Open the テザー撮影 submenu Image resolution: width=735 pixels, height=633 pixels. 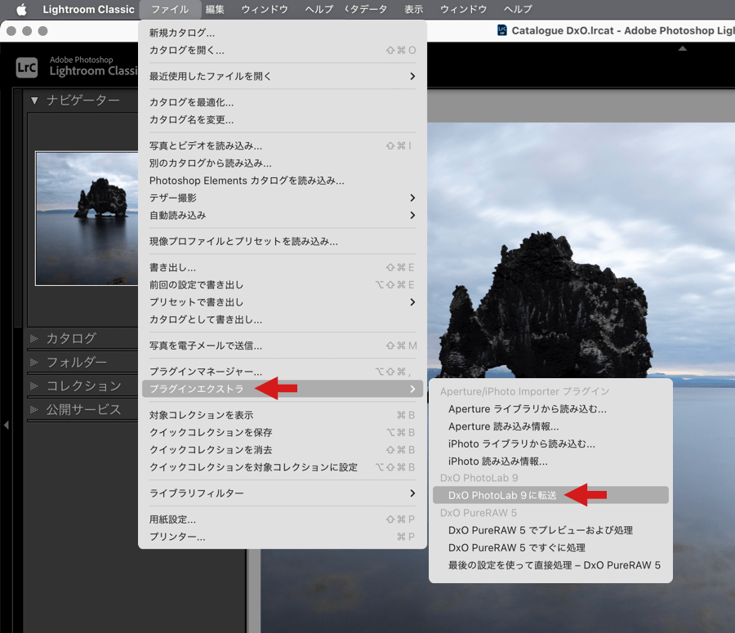pyautogui.click(x=283, y=198)
